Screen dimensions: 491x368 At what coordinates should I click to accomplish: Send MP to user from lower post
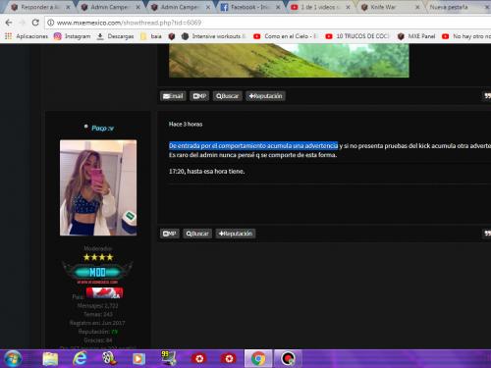click(x=170, y=234)
